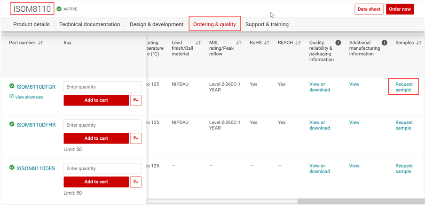The width and height of the screenshot is (425, 205).
Task: Open the XISOM8110DFS part link
Action: pos(36,168)
